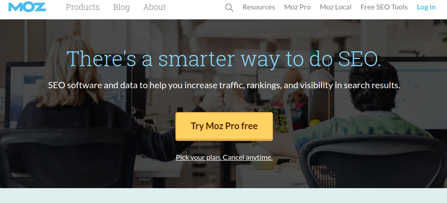The height and width of the screenshot is (203, 447).
Task: Click the Try Moz Pro free button
Action: [224, 126]
